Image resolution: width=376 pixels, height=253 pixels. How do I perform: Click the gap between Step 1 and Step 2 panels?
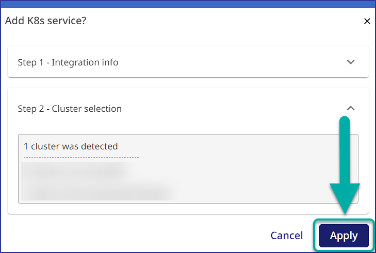coord(188,82)
